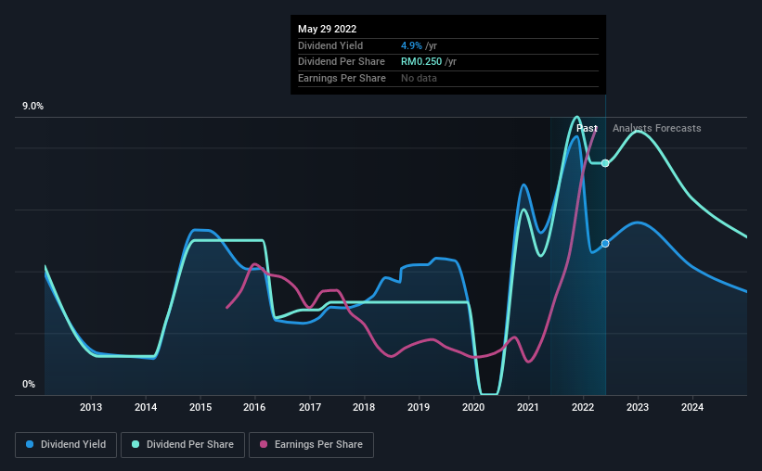
Task: Click the teal Dividend Per Share legend dot
Action: (x=136, y=445)
